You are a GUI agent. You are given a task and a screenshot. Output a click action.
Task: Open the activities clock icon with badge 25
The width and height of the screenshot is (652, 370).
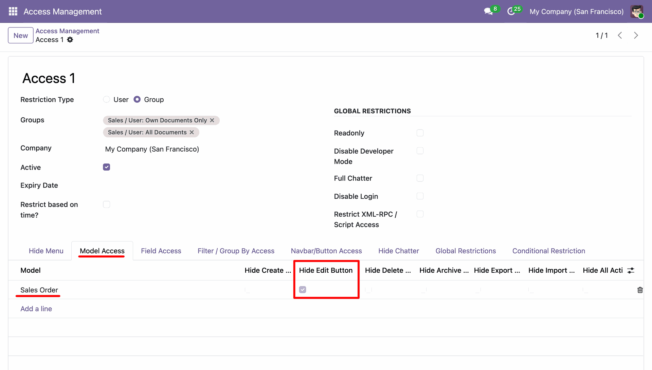[511, 12]
